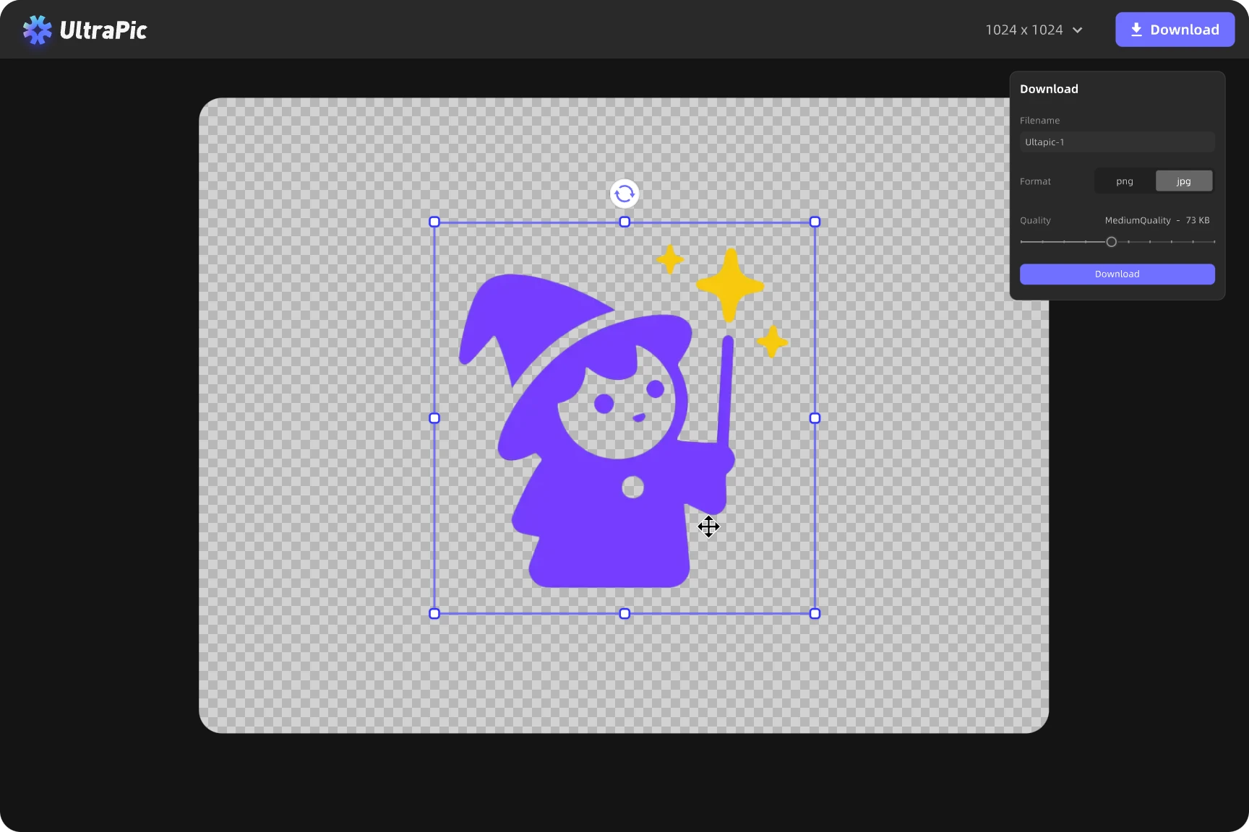Click the left-middle resize handle of the selection
The width and height of the screenshot is (1249, 832).
(x=434, y=418)
